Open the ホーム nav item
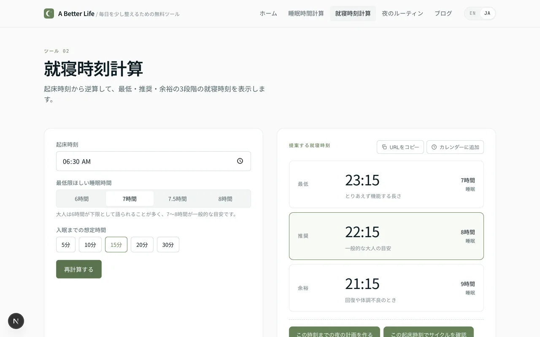The height and width of the screenshot is (337, 540). (x=268, y=13)
